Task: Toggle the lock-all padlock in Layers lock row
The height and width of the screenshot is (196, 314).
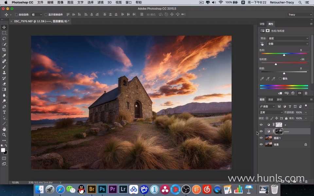Action: coord(286,118)
